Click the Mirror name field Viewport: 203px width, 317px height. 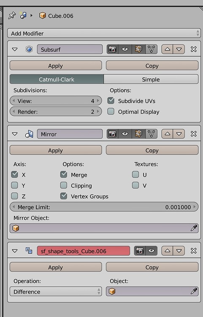coord(70,134)
